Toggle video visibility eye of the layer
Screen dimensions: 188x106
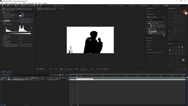point(1,79)
